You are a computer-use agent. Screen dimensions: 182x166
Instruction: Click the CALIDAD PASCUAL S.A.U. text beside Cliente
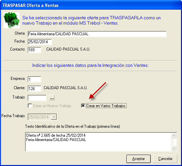point(66,88)
